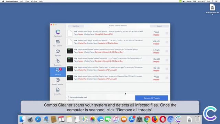The width and height of the screenshot is (220, 124).
Task: Go to Duplicates in the sidebar
Action: click(58, 62)
